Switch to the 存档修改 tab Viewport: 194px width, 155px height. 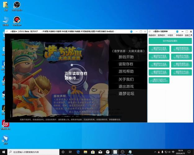pyautogui.click(x=179, y=35)
